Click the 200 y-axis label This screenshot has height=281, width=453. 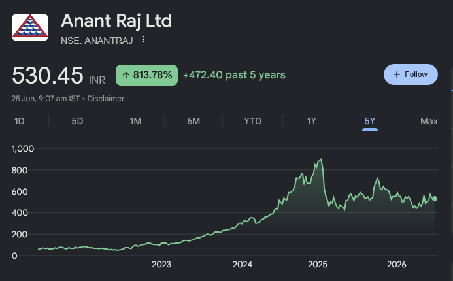click(x=20, y=234)
